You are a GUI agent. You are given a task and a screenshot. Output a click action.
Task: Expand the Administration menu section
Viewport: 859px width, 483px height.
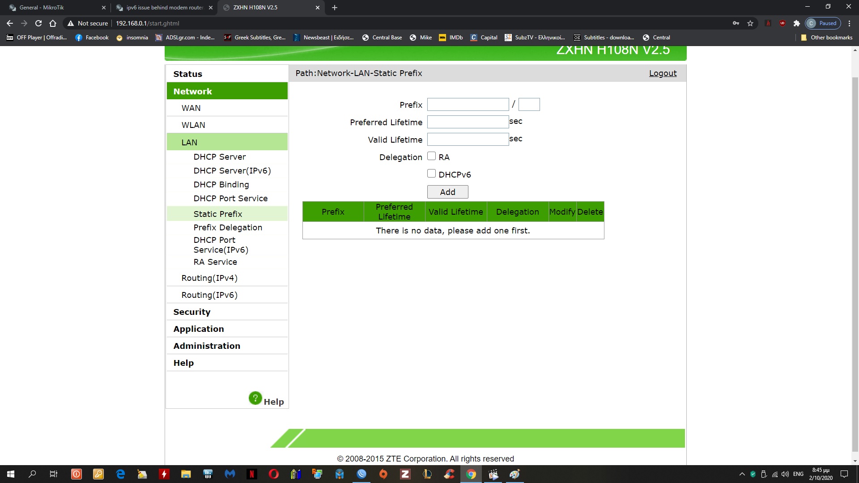(207, 346)
